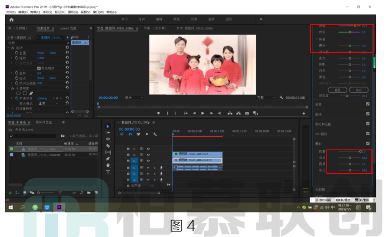
Task: Click the Mark Out bracket button
Action: [x=175, y=113]
